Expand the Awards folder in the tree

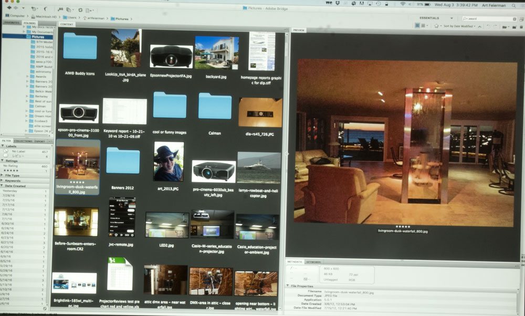(27, 77)
